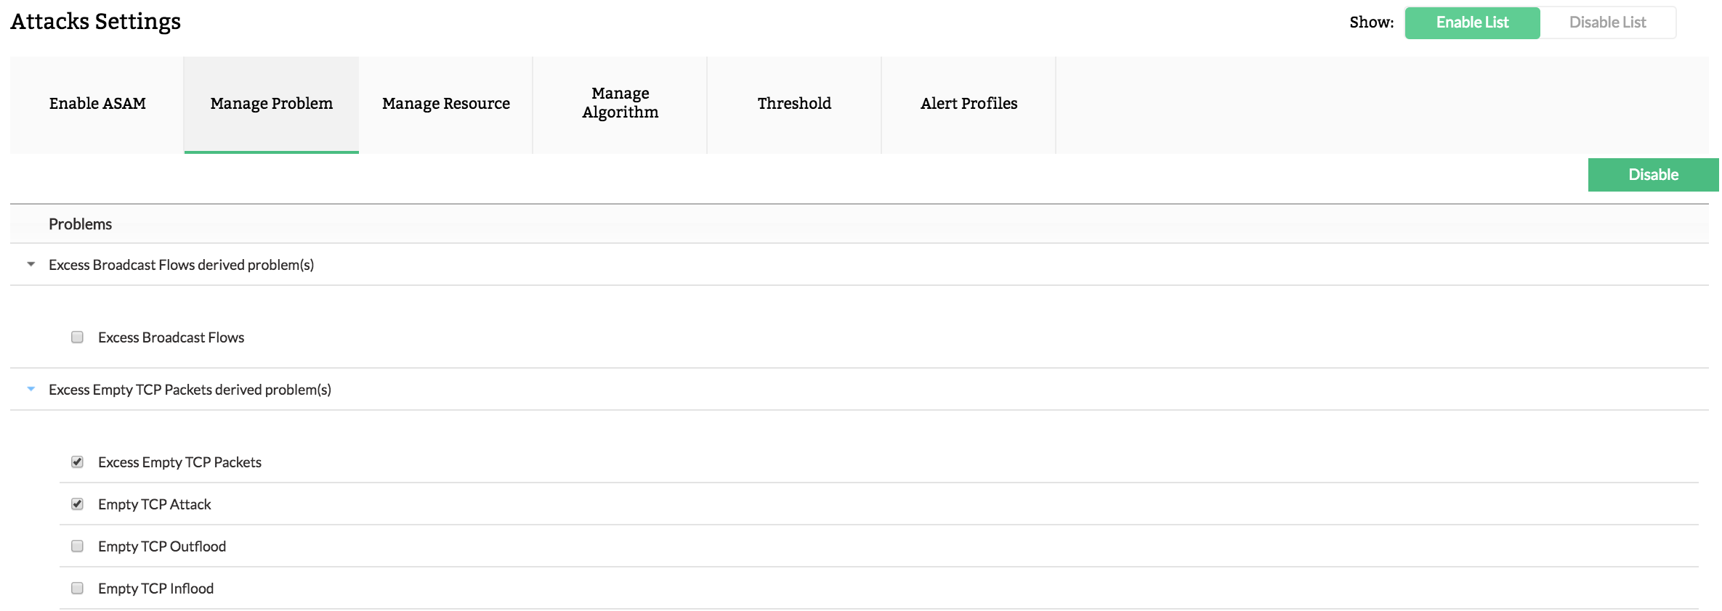Select the Alert Profiles tab

(969, 104)
